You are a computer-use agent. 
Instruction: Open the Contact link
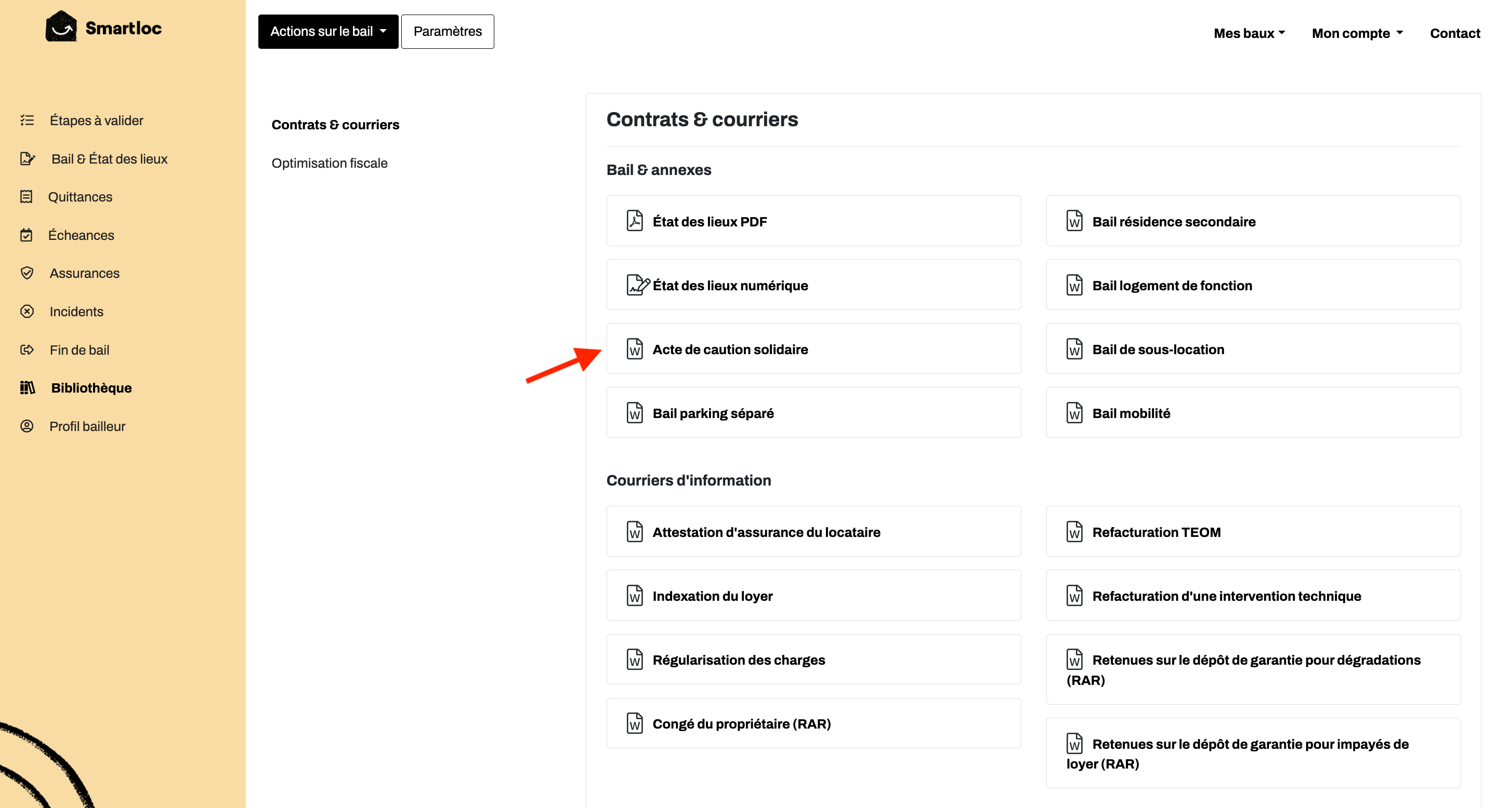tap(1454, 33)
